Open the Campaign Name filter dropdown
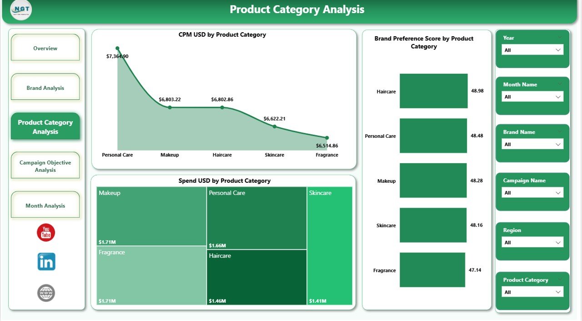This screenshot has width=582, height=321. point(532,193)
